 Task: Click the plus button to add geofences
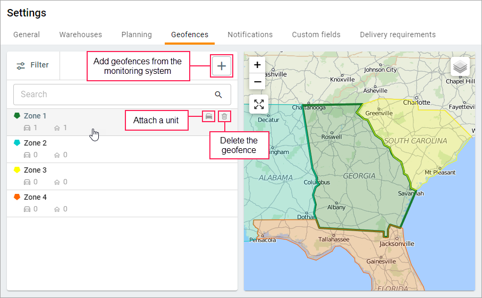click(222, 65)
